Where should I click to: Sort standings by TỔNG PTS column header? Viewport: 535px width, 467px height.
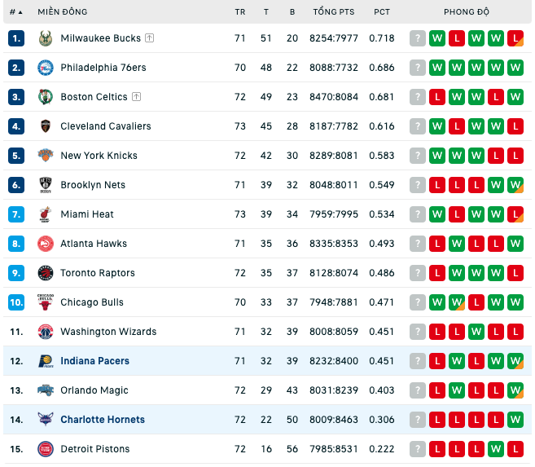(x=334, y=12)
